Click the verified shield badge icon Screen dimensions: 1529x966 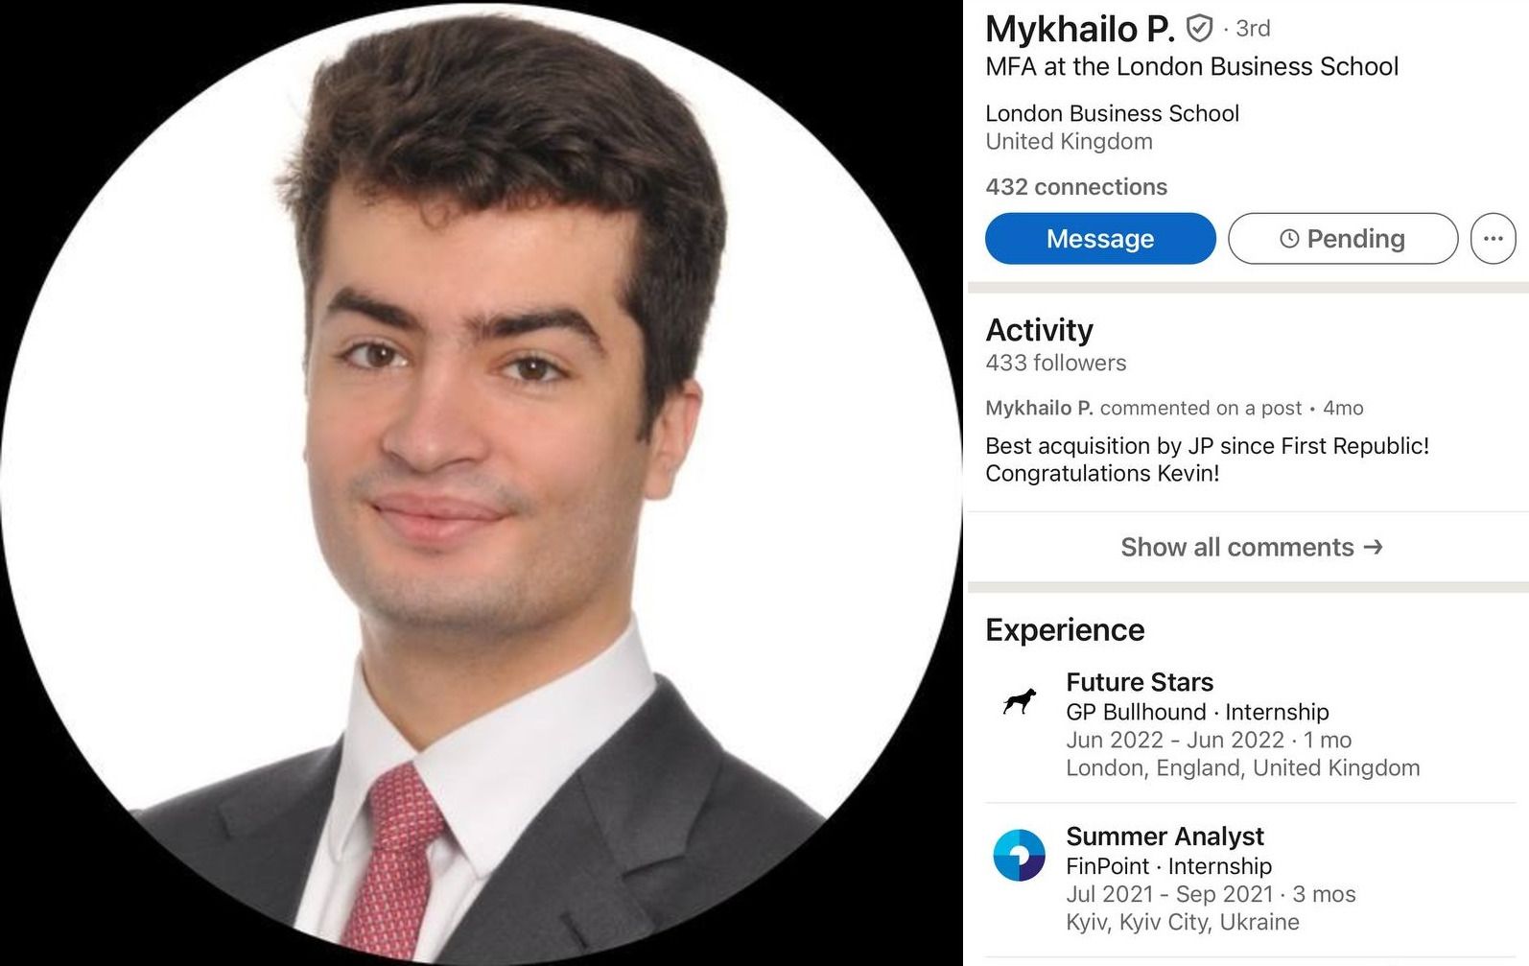click(1199, 29)
